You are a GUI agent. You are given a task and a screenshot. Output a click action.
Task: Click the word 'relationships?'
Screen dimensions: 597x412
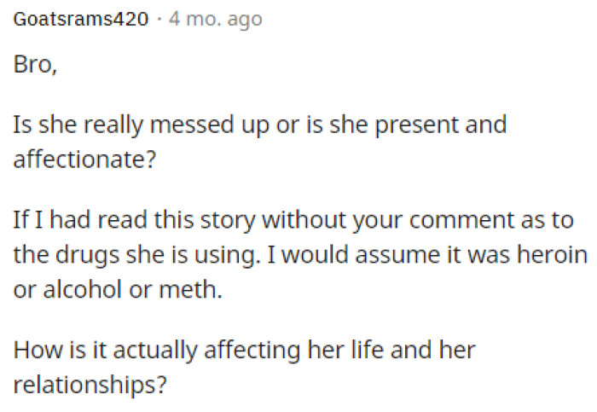[89, 384]
